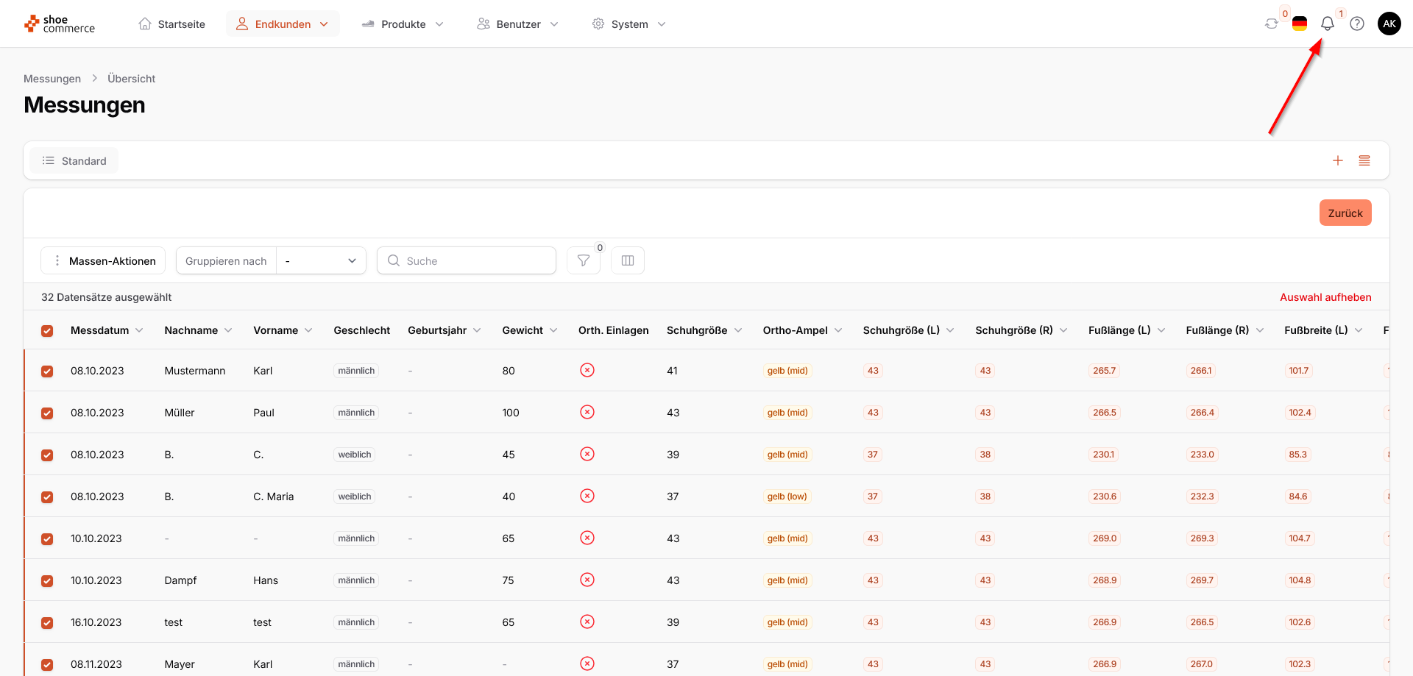Deselect the Dampf Hans row checkbox

(x=47, y=581)
